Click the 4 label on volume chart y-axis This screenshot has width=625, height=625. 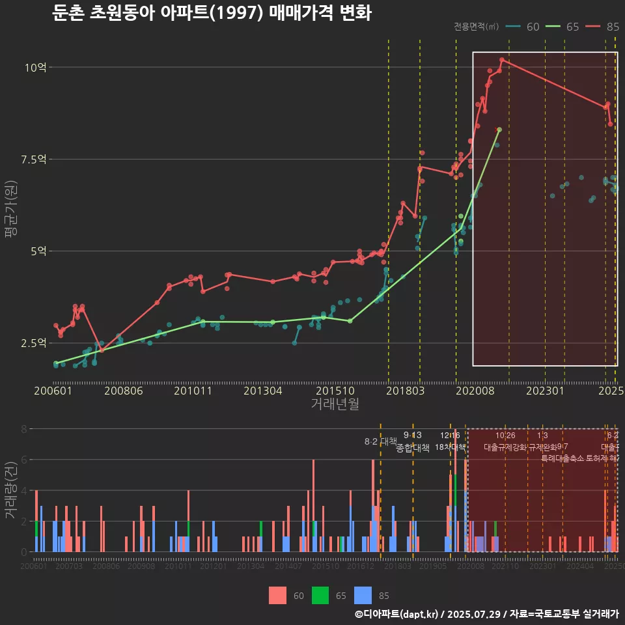click(24, 491)
